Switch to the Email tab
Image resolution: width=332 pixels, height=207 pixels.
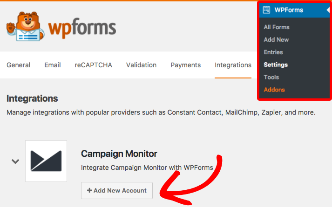pyautogui.click(x=53, y=65)
